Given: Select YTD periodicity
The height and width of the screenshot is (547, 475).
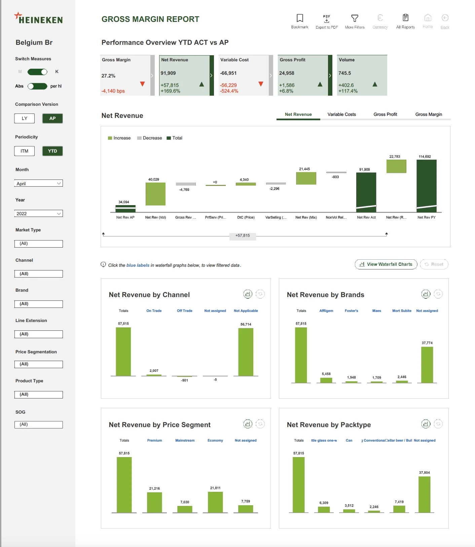Looking at the screenshot, I should pyautogui.click(x=52, y=151).
